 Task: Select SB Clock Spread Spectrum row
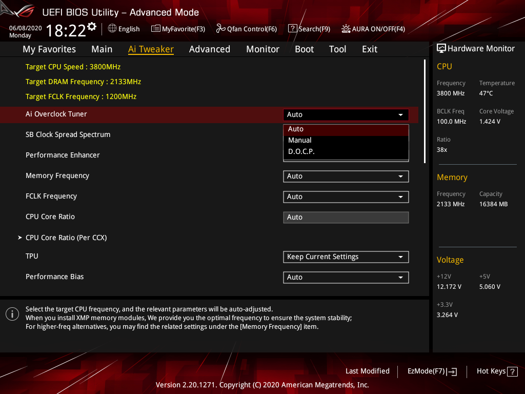click(x=68, y=134)
